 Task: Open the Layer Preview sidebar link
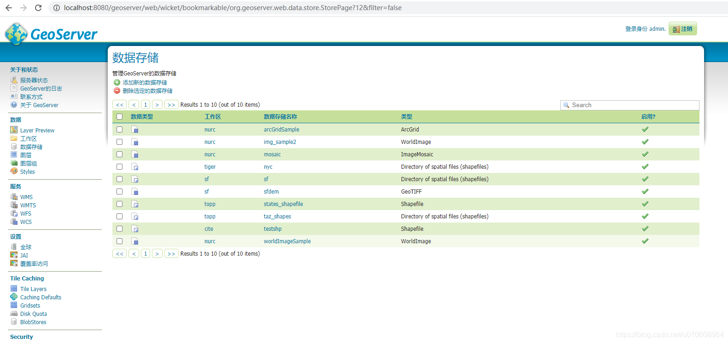(37, 131)
